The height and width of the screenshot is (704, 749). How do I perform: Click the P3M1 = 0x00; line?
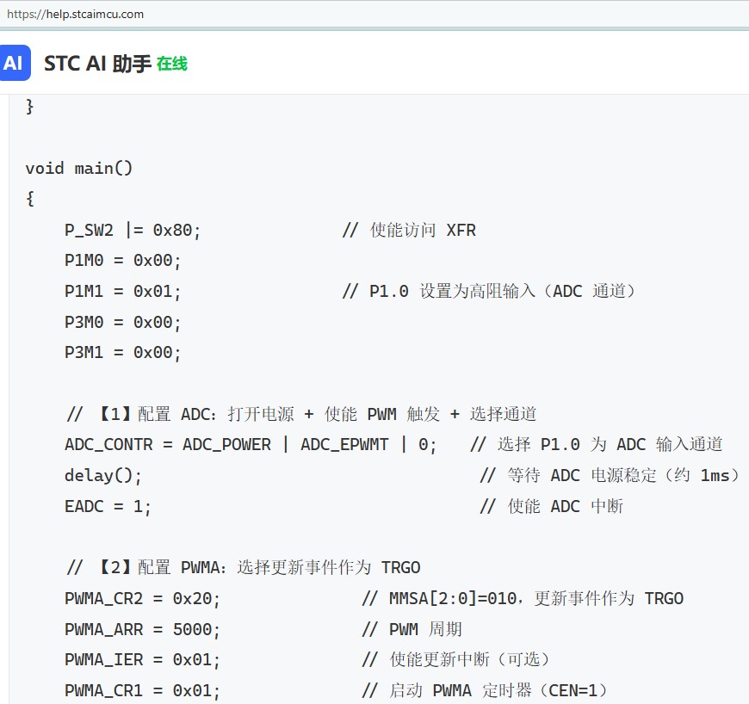coord(122,353)
